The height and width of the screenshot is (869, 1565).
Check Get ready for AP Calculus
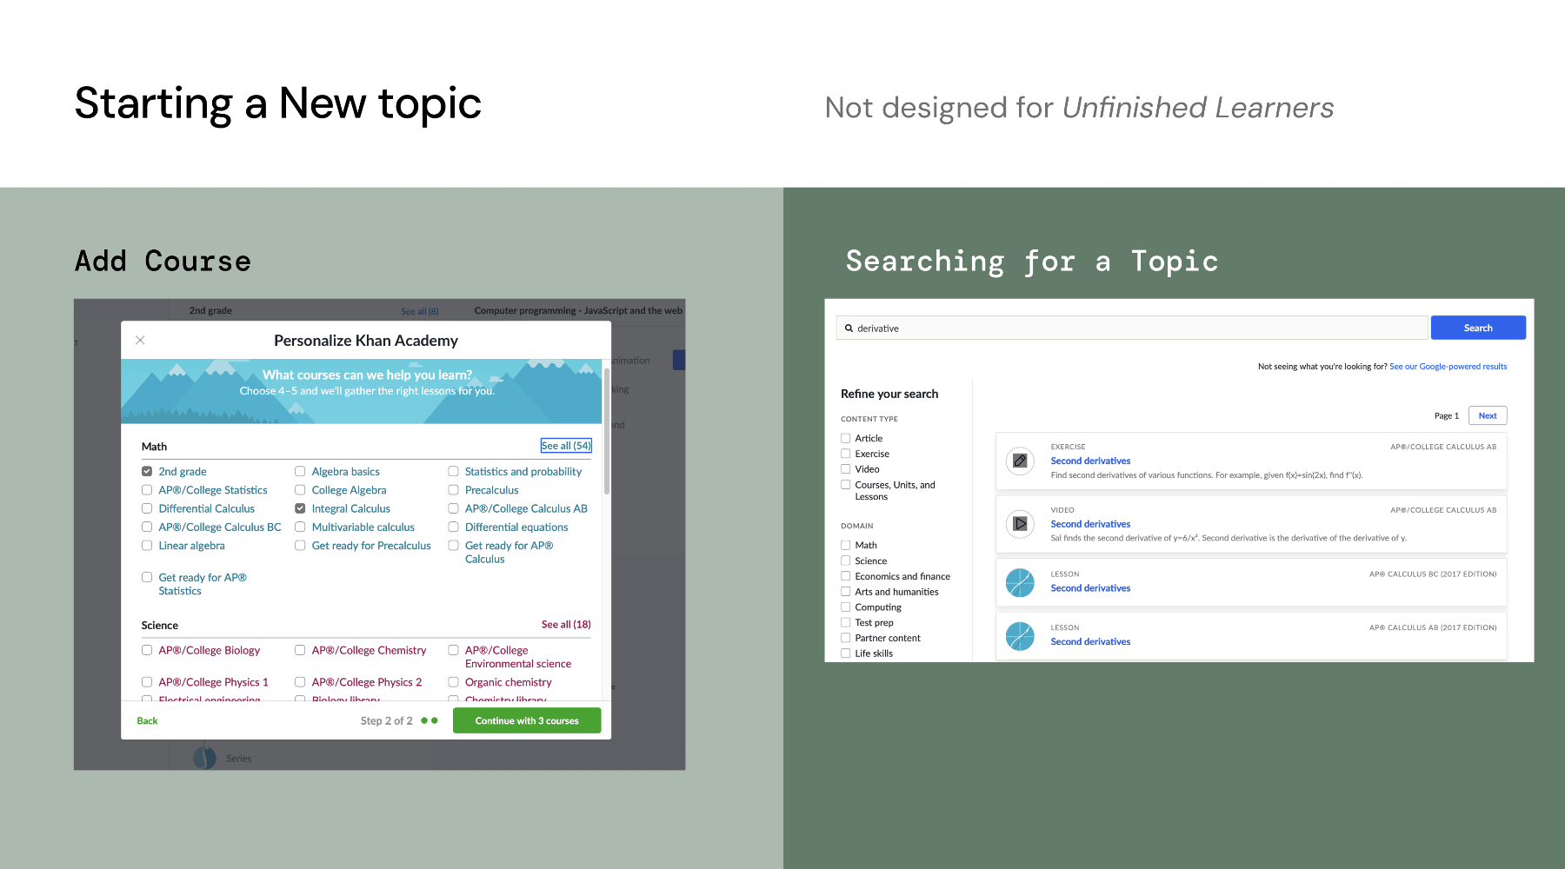tap(453, 546)
